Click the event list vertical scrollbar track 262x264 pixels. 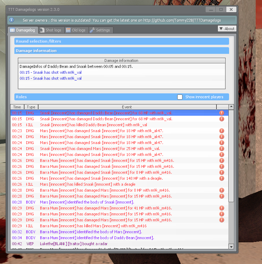pos(231,224)
